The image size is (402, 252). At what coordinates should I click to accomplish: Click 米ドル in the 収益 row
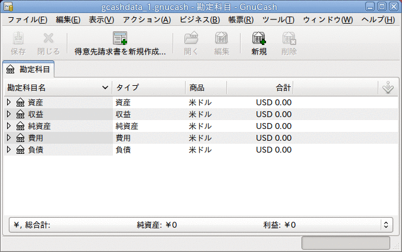[200, 114]
